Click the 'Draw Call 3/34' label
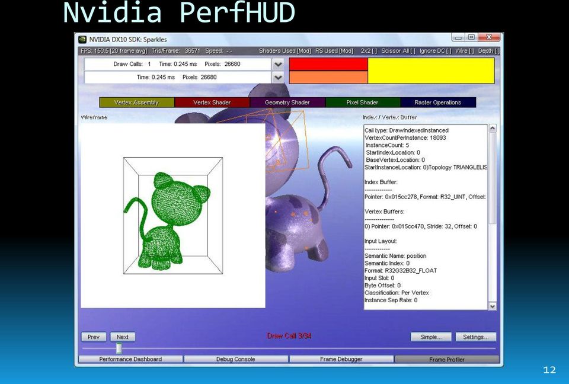 coord(289,336)
